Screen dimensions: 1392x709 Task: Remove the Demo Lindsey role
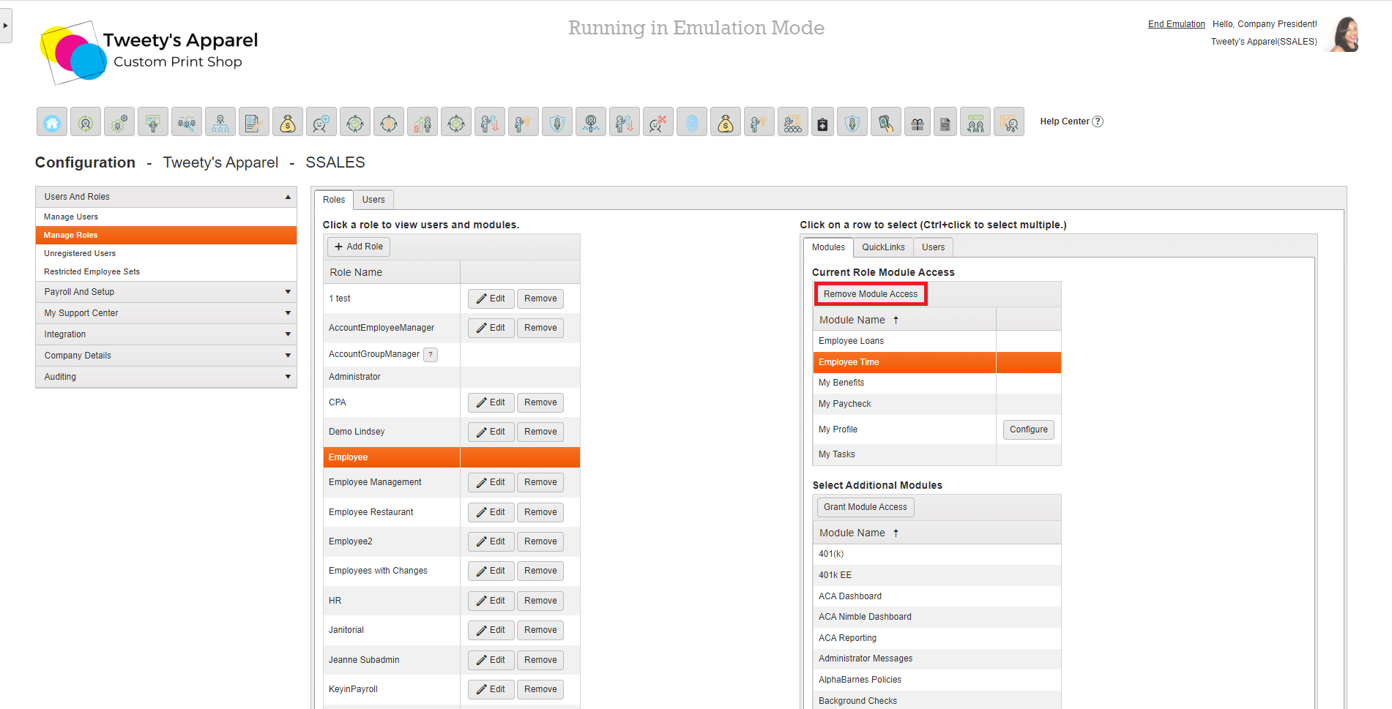point(540,432)
